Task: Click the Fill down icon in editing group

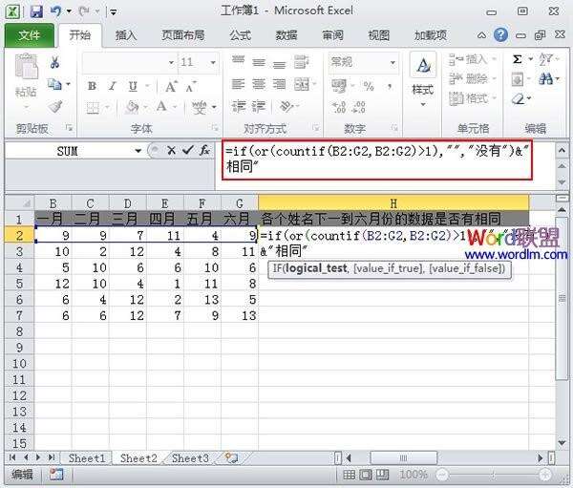Action: (x=517, y=79)
